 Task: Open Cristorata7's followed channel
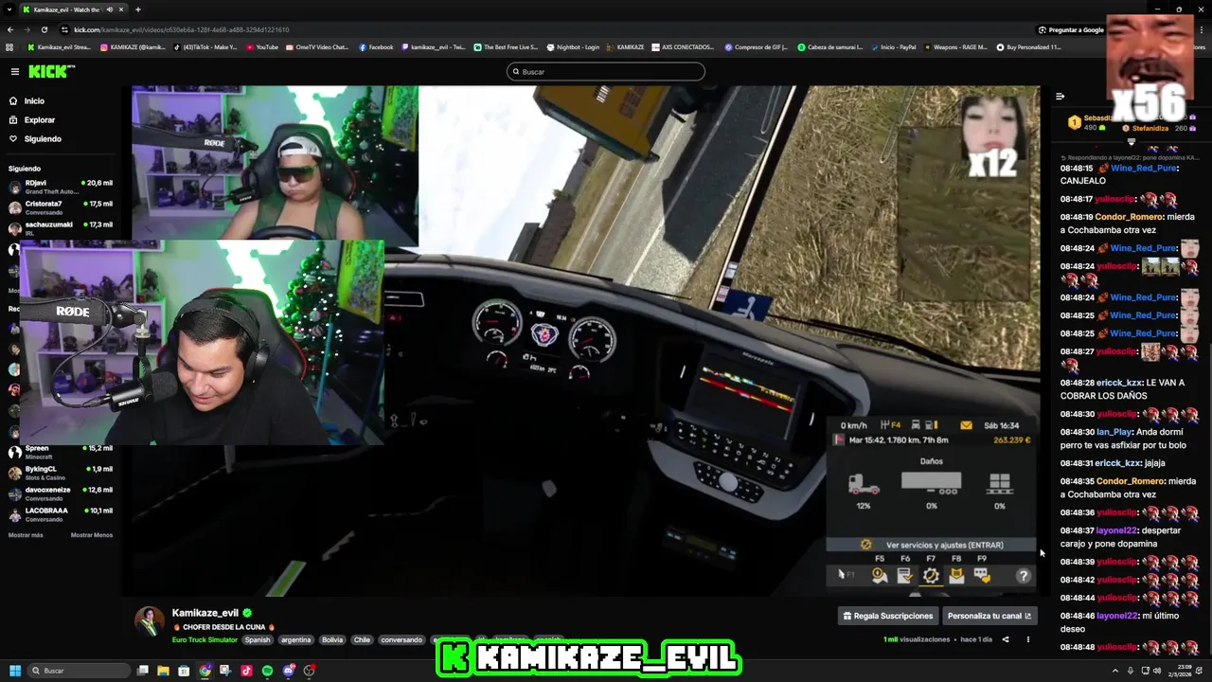(x=61, y=207)
